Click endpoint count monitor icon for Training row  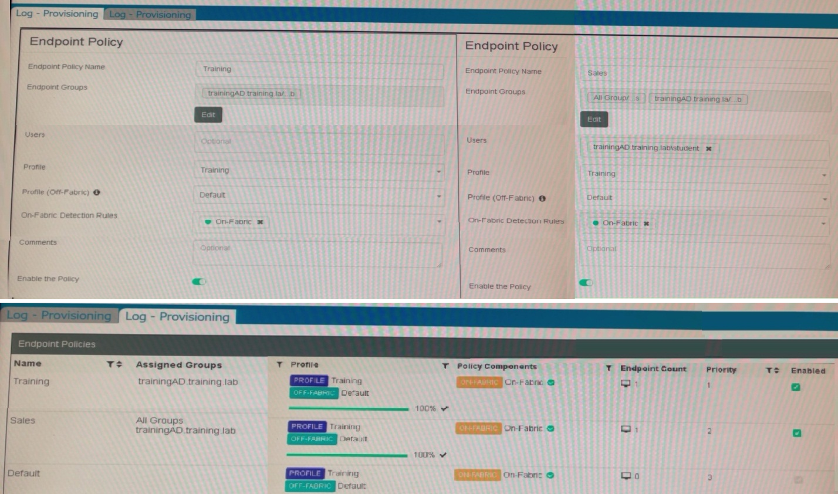click(x=626, y=384)
